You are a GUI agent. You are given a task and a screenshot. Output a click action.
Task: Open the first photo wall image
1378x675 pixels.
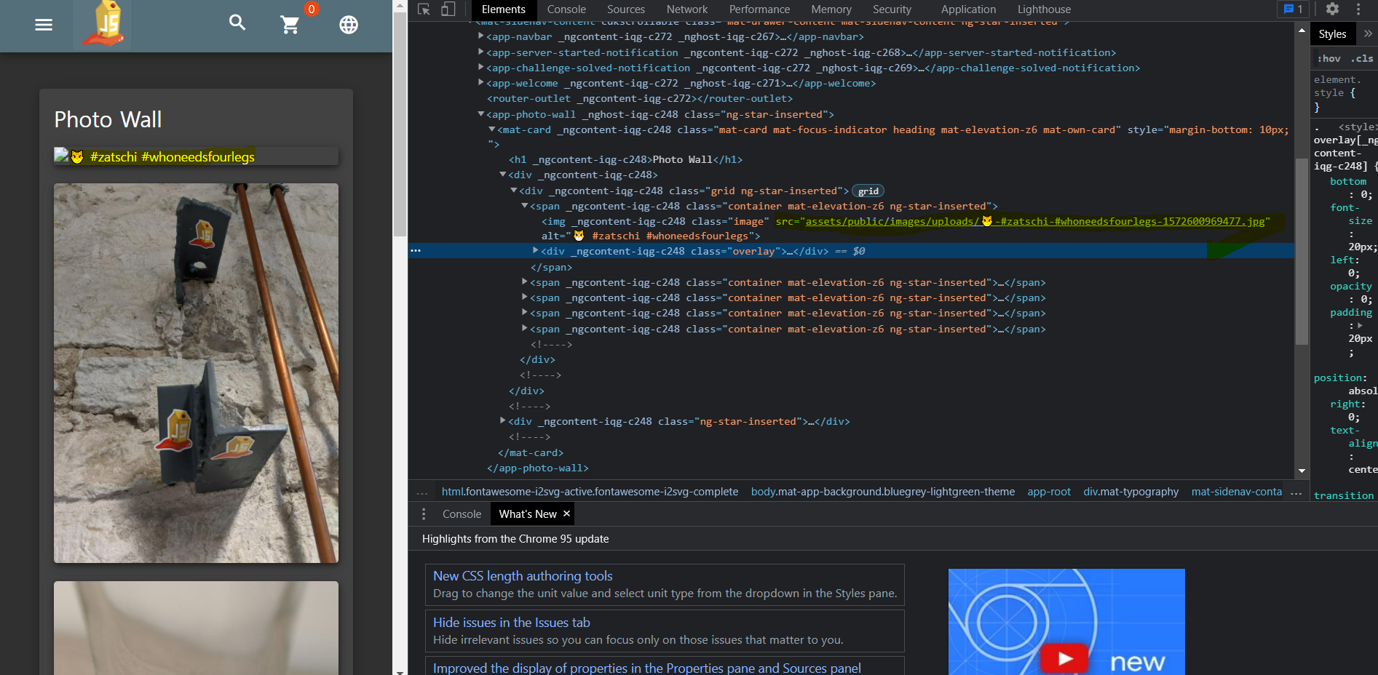(x=196, y=372)
